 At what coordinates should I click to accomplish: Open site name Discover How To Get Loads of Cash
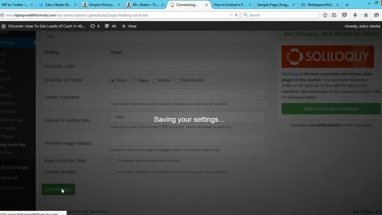point(47,26)
